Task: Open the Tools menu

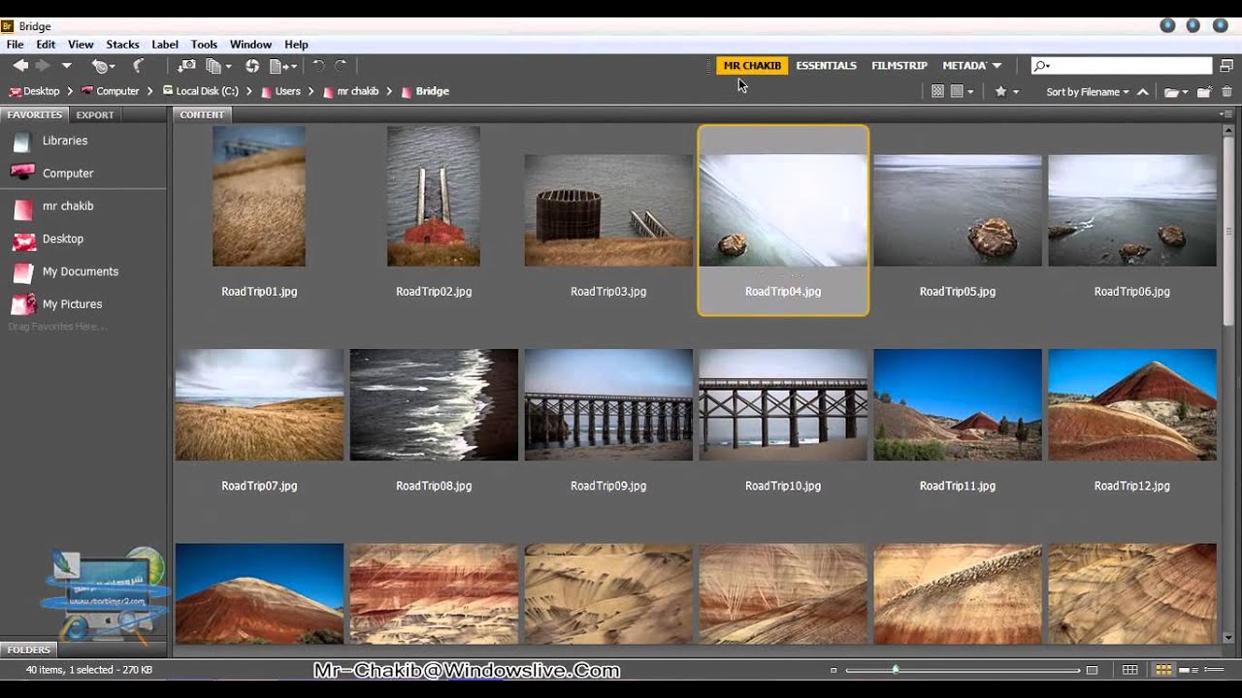Action: 204,45
